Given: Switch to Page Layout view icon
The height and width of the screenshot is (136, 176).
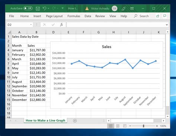Looking at the screenshot, I should [x=118, y=126].
